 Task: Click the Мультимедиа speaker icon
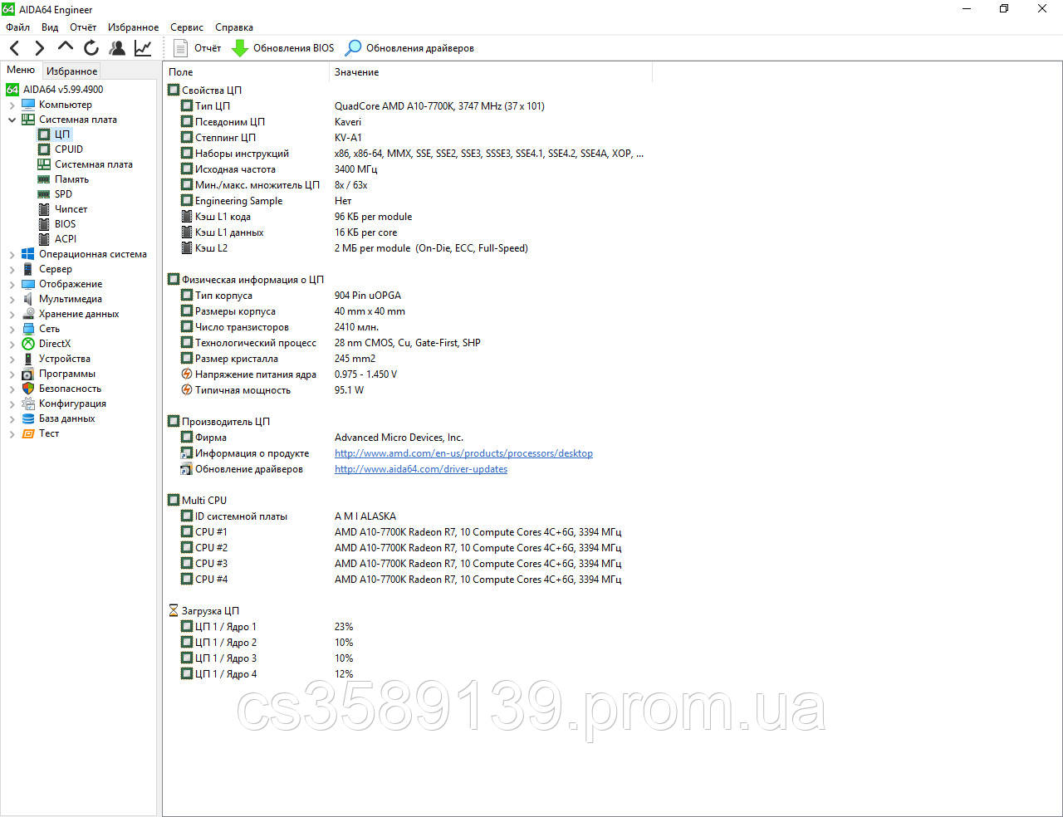pos(28,299)
